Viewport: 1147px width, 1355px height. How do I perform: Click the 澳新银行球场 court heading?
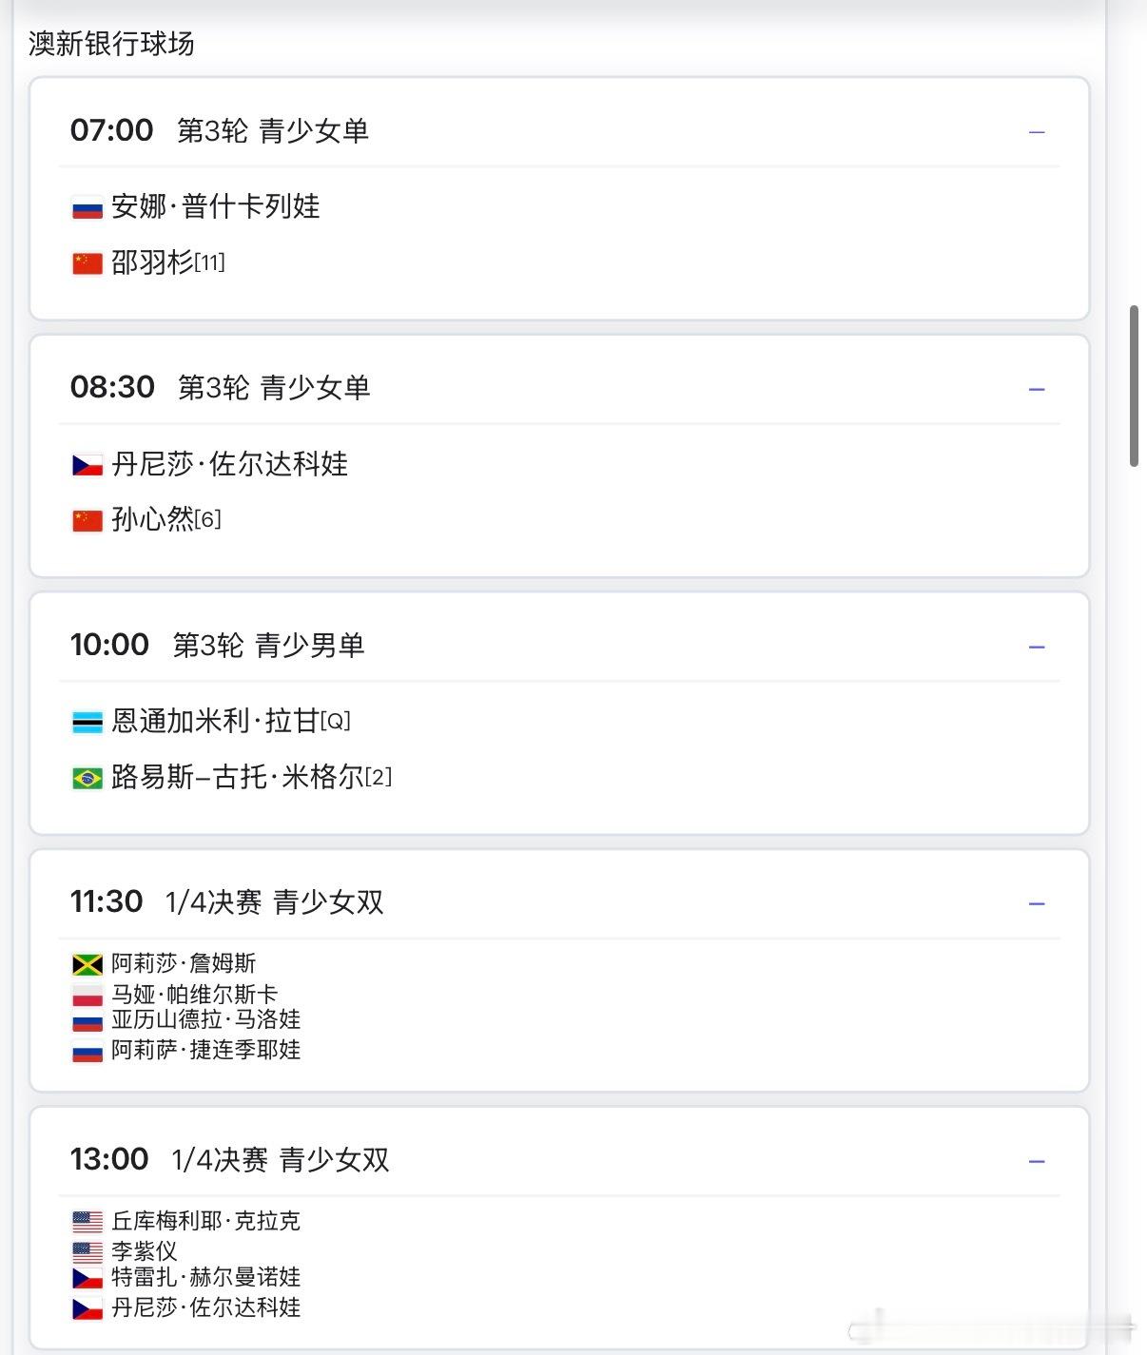pos(111,44)
